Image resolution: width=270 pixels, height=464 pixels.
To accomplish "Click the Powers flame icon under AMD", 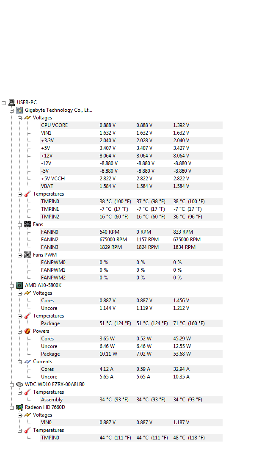I will click(x=28, y=331).
